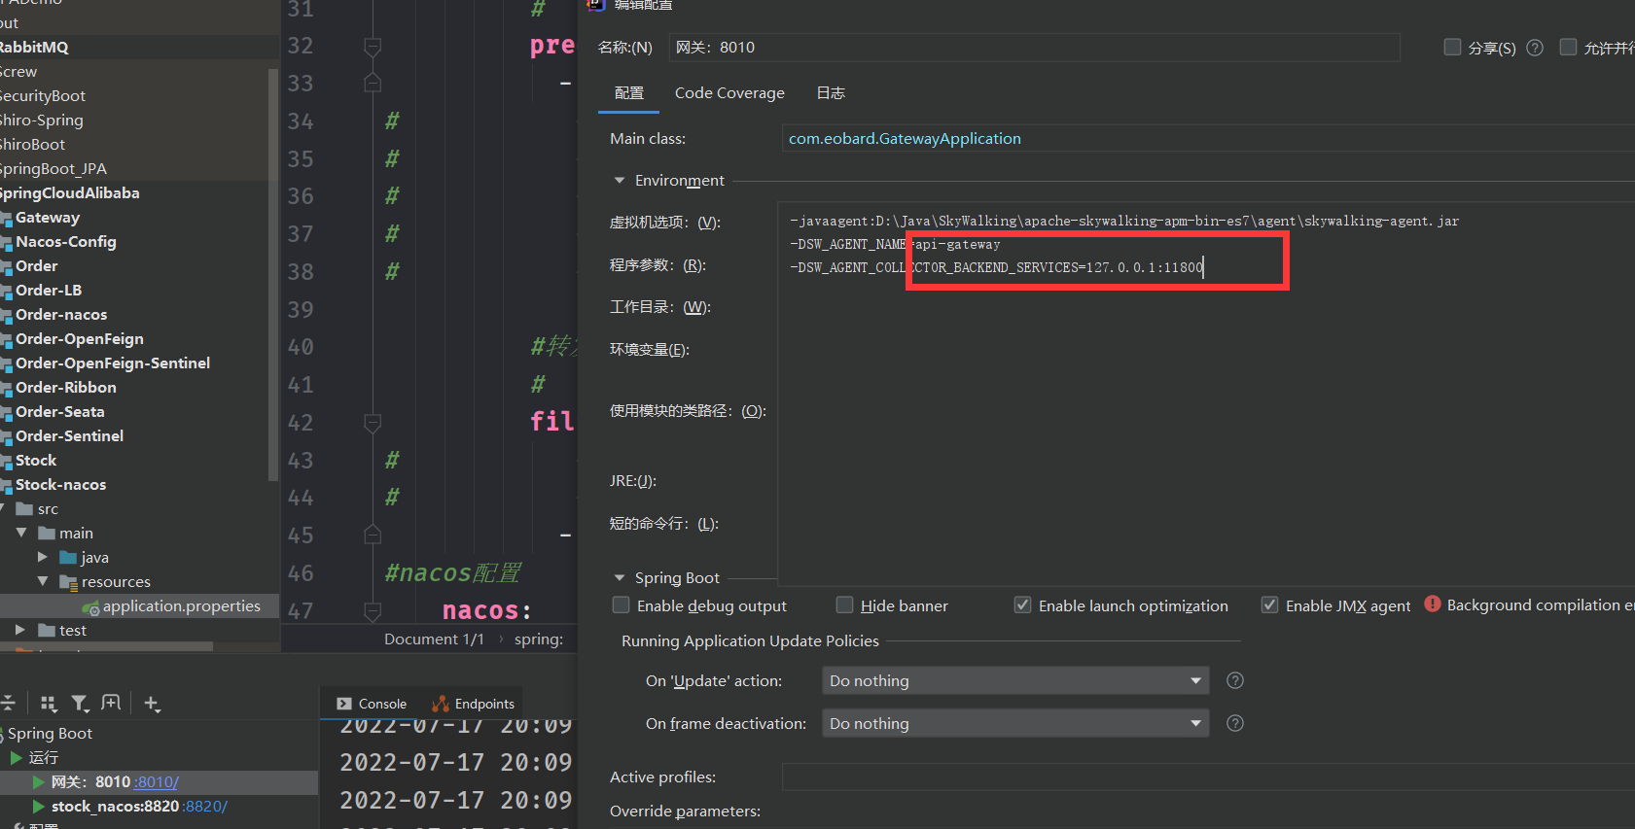Click the Filter funnel icon in Services

pyautogui.click(x=80, y=703)
